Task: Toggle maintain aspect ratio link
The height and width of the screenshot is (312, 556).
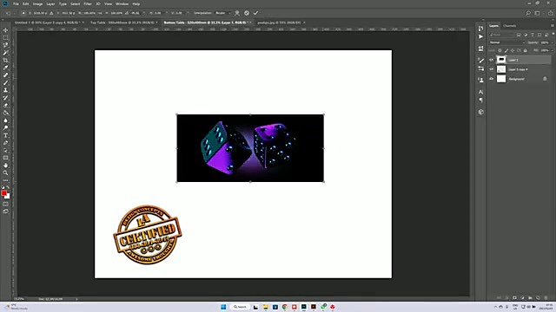Action: click(101, 13)
